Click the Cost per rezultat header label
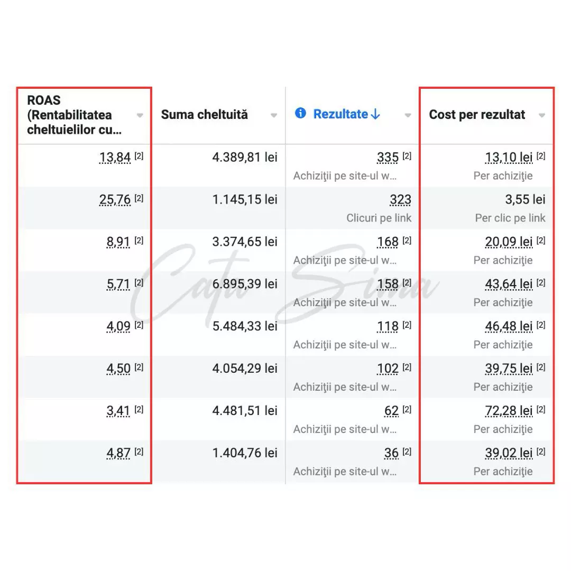Viewport: 571px width, 571px height. [x=477, y=115]
